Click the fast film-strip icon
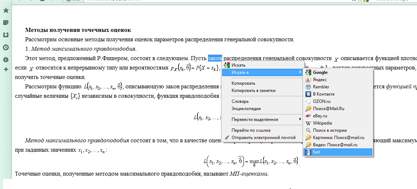This screenshot has width=417, height=189. tap(308, 152)
